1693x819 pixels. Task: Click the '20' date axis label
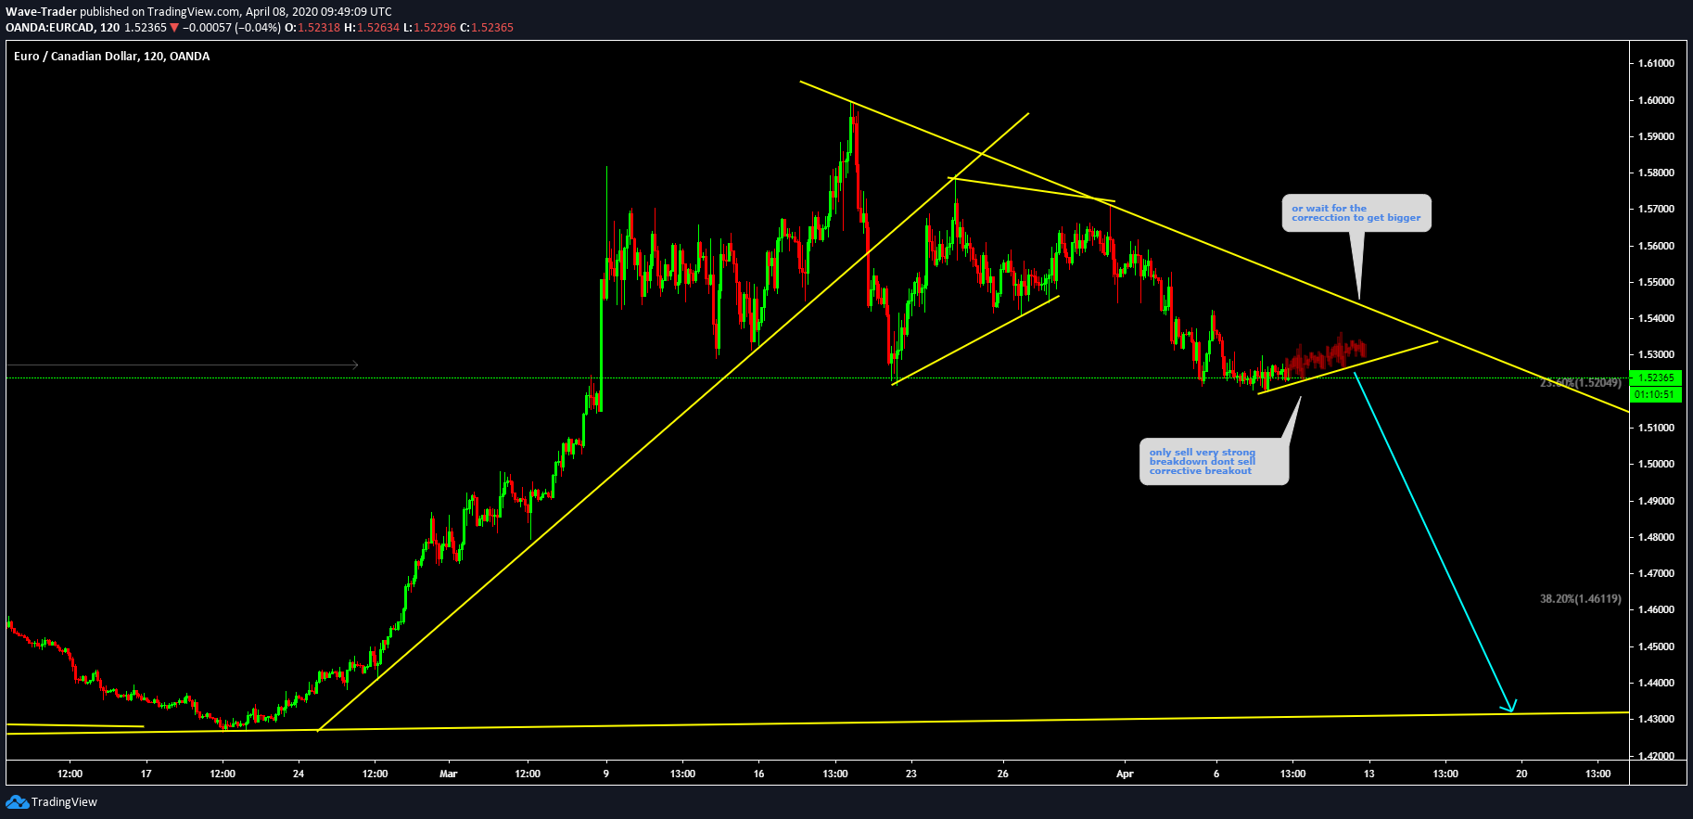pos(1521,774)
